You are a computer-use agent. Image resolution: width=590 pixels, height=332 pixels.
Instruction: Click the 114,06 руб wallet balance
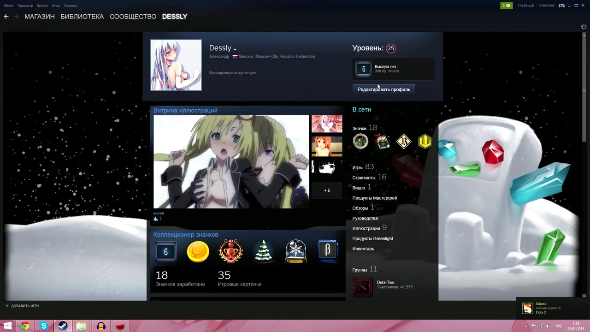tap(526, 6)
